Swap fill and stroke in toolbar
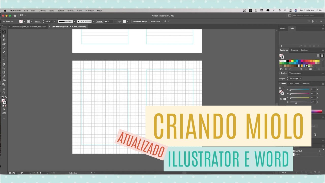The image size is (325, 183). click(6, 97)
